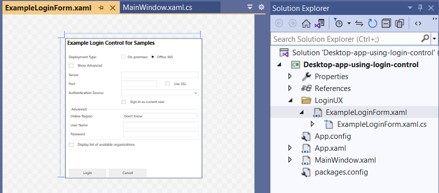This screenshot has height=193, width=439.
Task: Click the Show All Files icon
Action: (x=399, y=23)
